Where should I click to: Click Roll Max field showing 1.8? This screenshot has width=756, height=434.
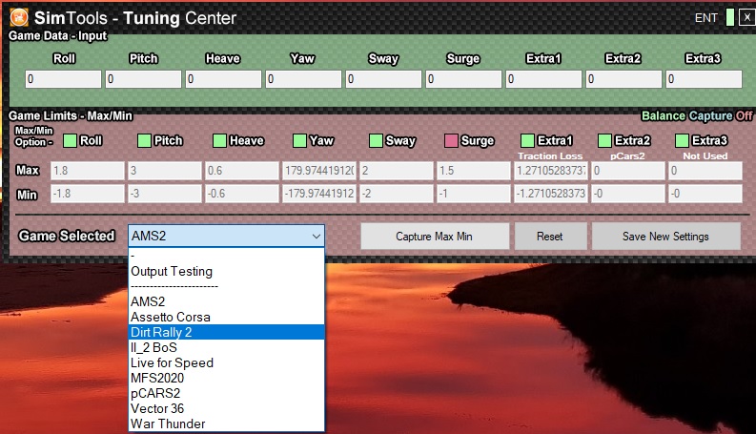click(x=88, y=171)
